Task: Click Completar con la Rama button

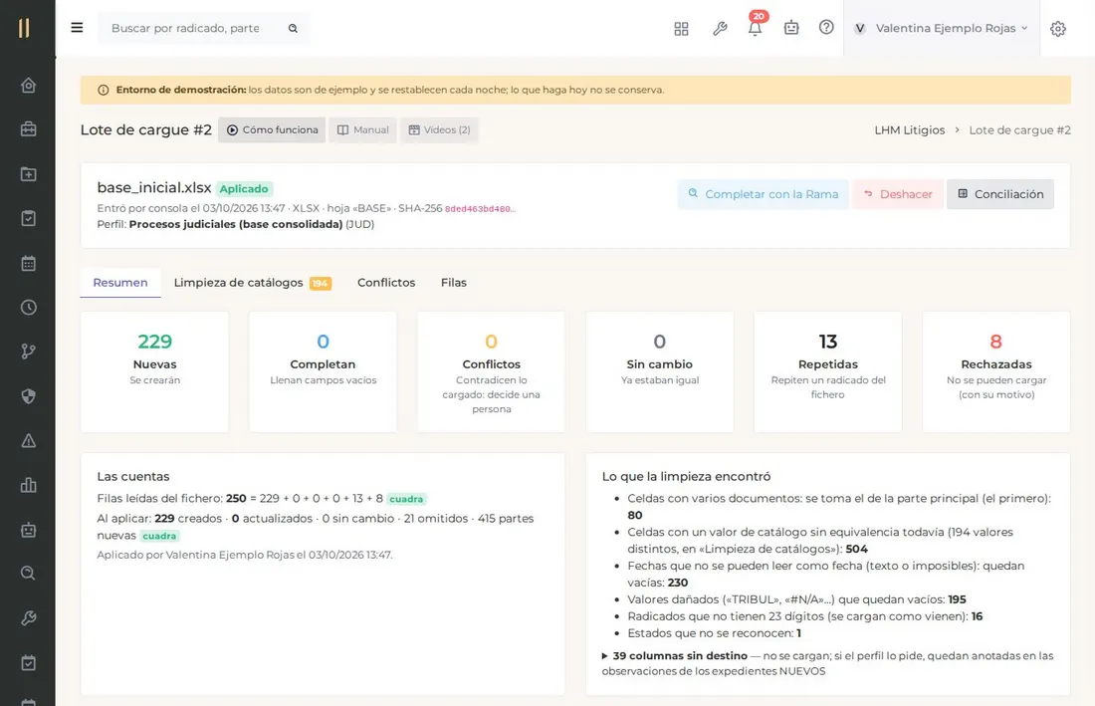Action: 764,194
